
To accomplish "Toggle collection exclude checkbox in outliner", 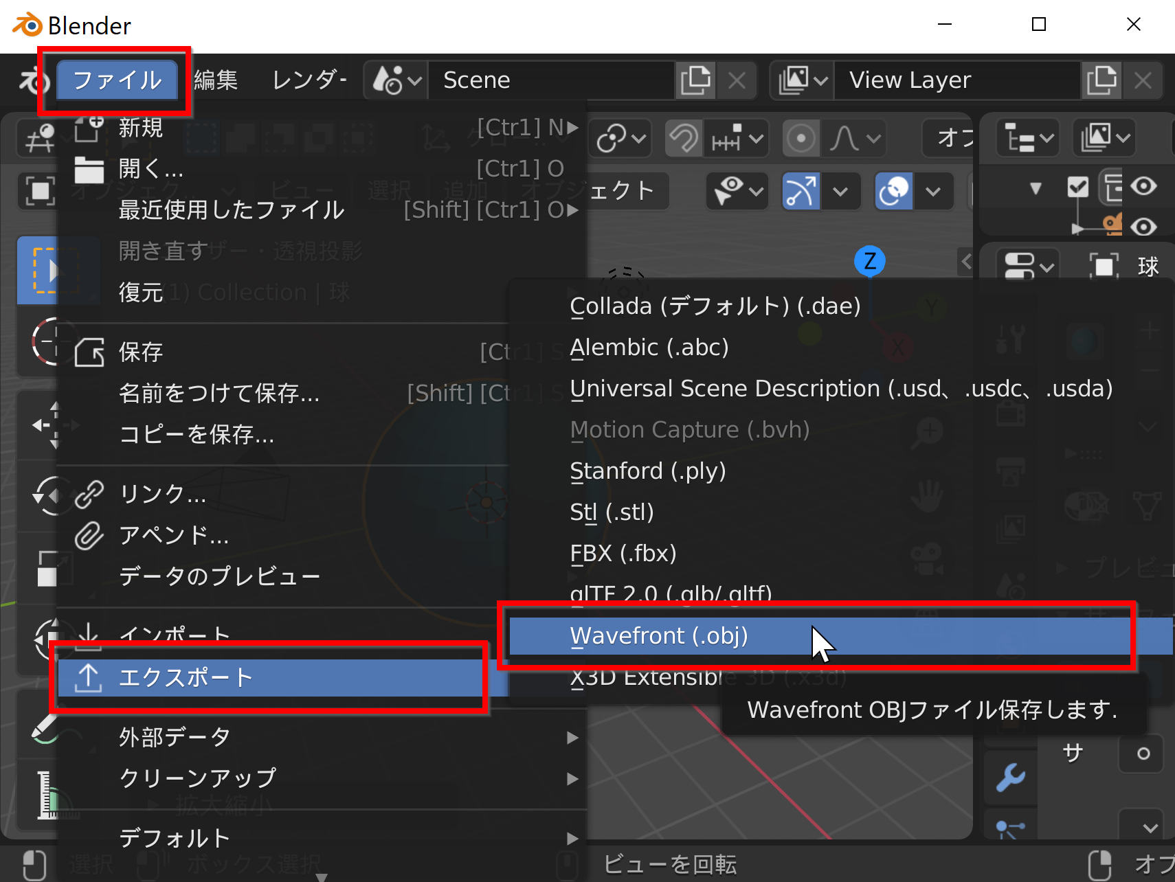I will [1078, 187].
